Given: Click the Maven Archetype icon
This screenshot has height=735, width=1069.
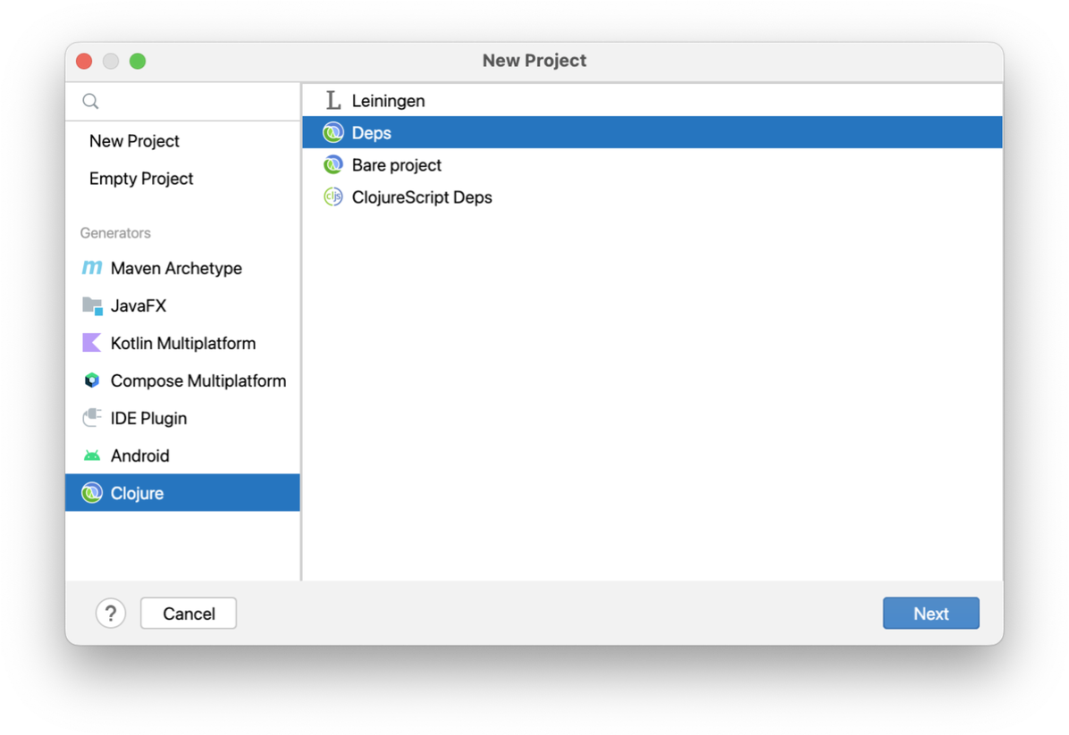Looking at the screenshot, I should [x=92, y=268].
